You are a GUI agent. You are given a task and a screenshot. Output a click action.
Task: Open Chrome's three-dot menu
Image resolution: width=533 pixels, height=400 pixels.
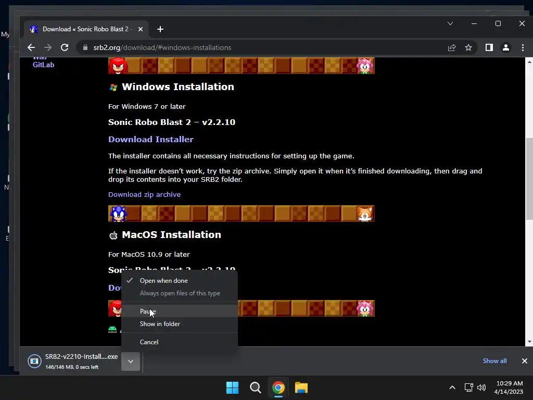(x=523, y=47)
